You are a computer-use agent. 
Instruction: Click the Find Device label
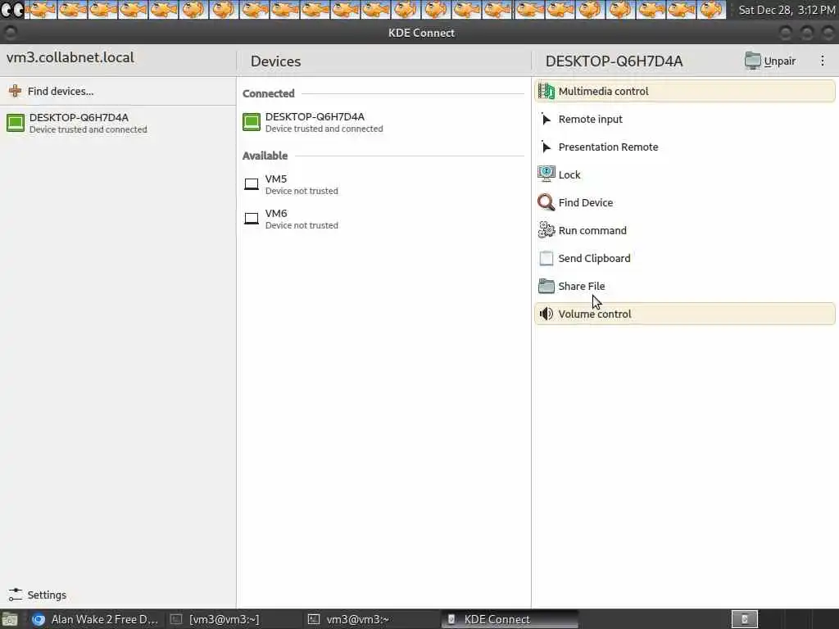pos(586,203)
